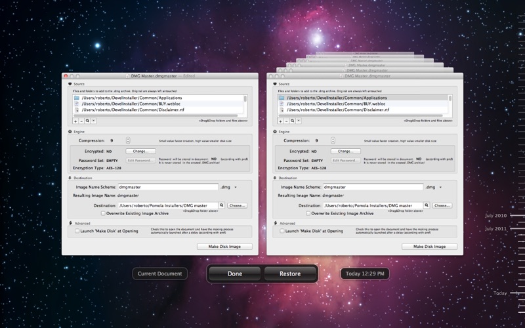Open the .dmg format dropdown arrow in the Edited window

tap(236, 188)
